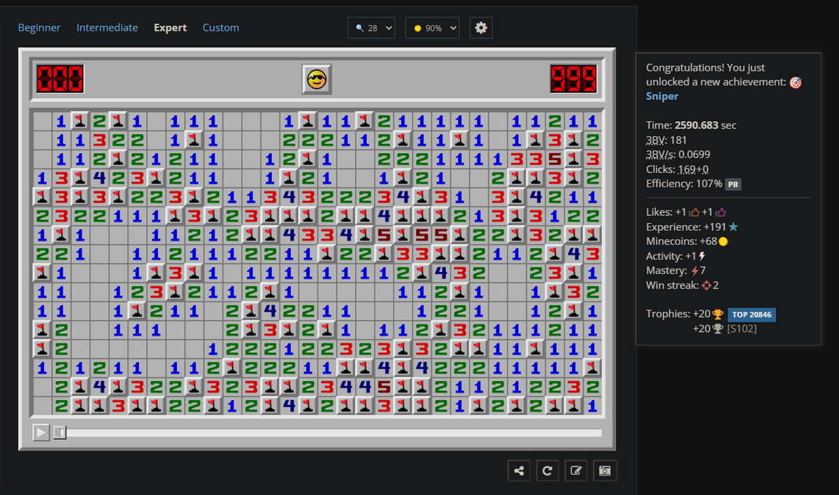The width and height of the screenshot is (839, 495).
Task: Click the Minecoins: +68 text
Action: (682, 241)
